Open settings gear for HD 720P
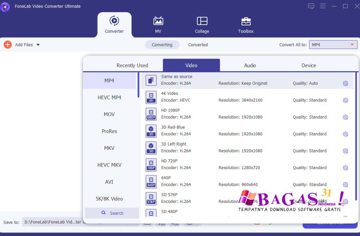Screen dimensions: 360x236 click(345, 168)
